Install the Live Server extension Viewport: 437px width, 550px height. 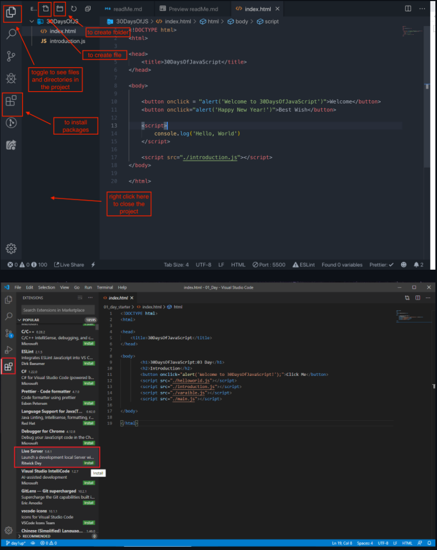pos(88,463)
